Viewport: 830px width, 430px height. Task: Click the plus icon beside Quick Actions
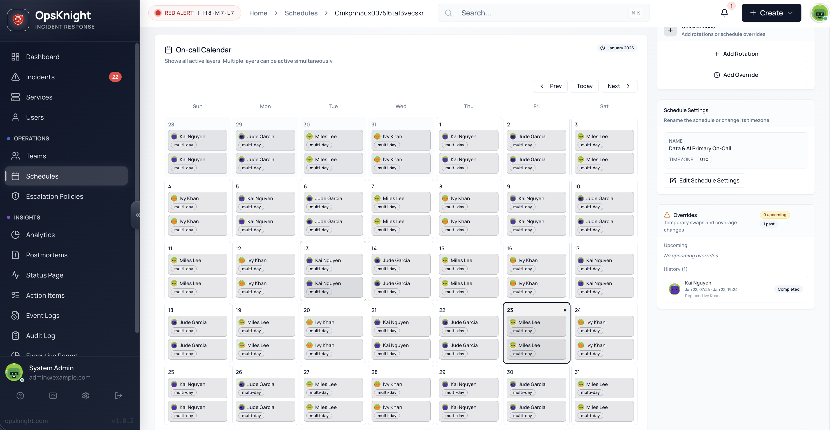point(670,30)
